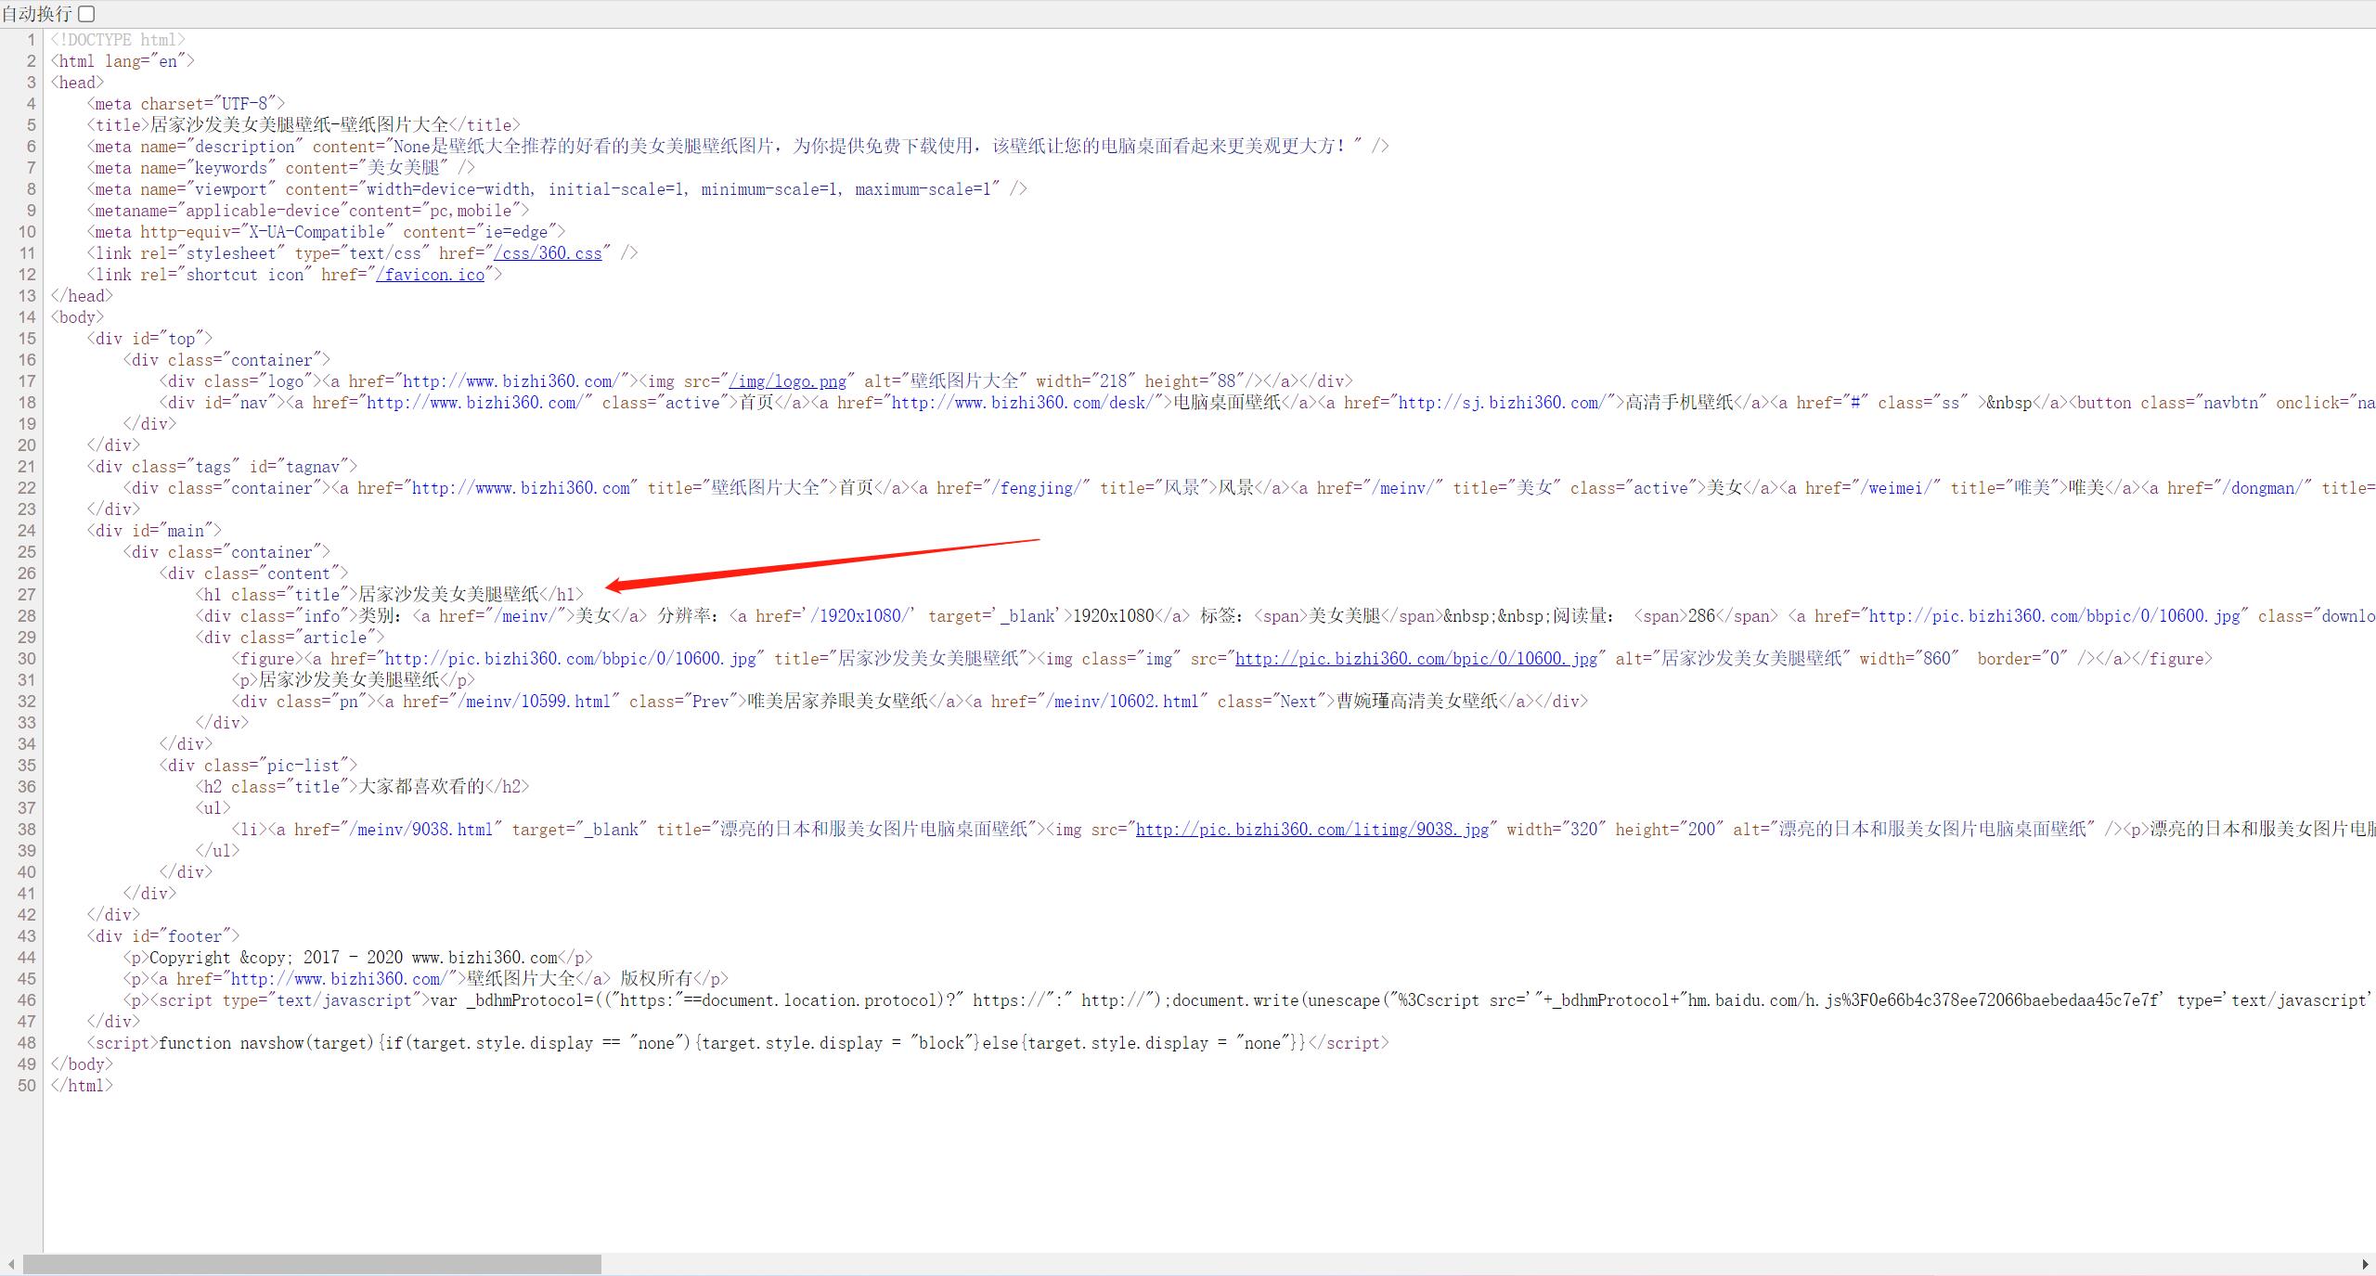
Task: Click line number 50 in the gutter
Action: [27, 1085]
